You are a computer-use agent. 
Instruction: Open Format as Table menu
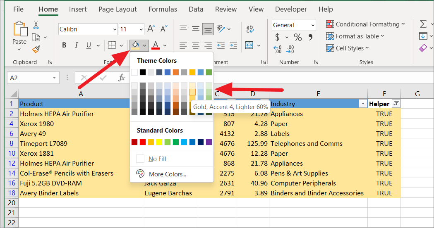click(x=355, y=36)
